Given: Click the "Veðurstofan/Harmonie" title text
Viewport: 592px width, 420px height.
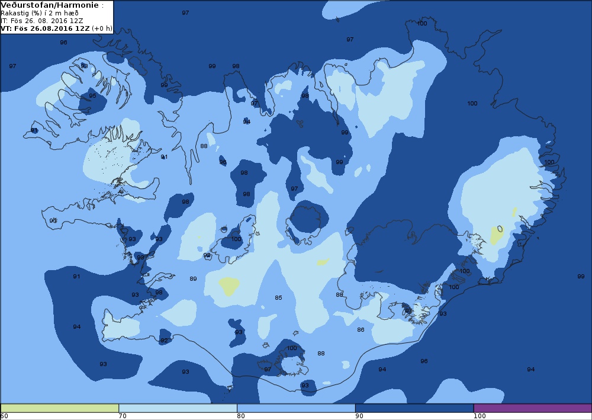Looking at the screenshot, I should click(x=50, y=5).
